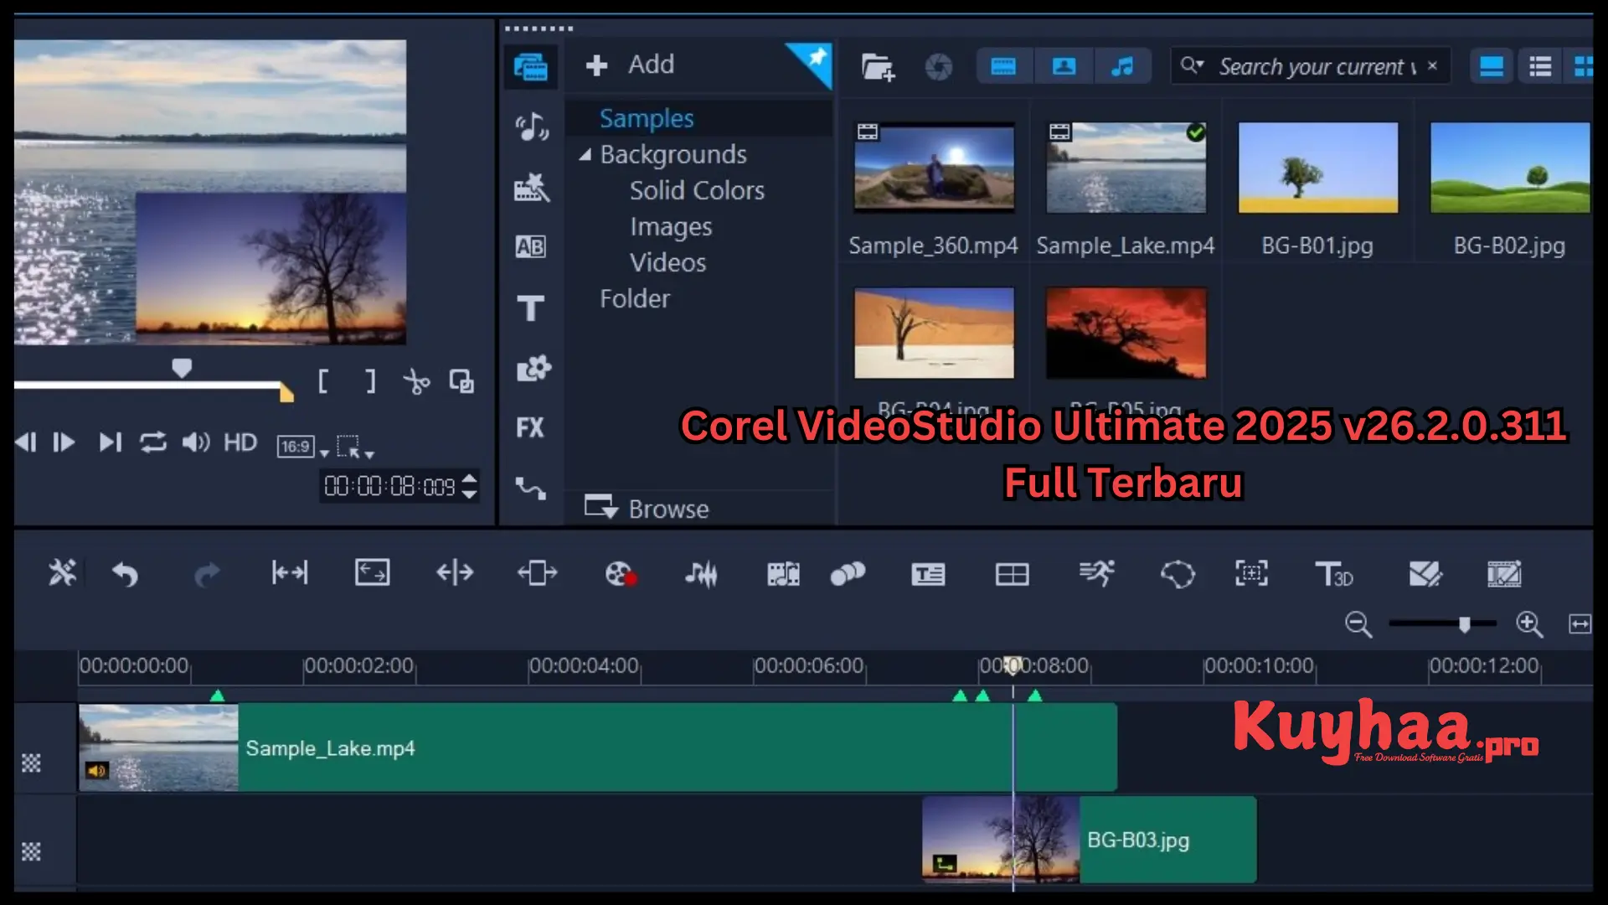The width and height of the screenshot is (1608, 905).
Task: Toggle show videos filter in library
Action: [x=1003, y=66]
